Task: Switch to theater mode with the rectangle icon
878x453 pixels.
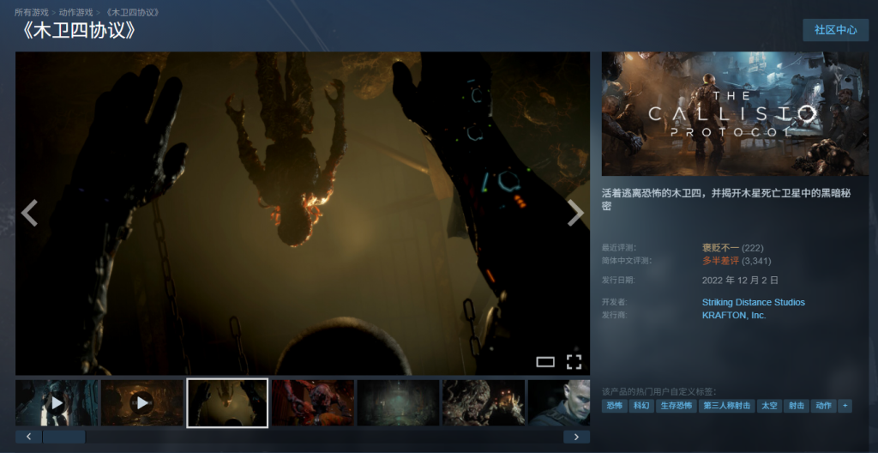Action: [x=545, y=361]
